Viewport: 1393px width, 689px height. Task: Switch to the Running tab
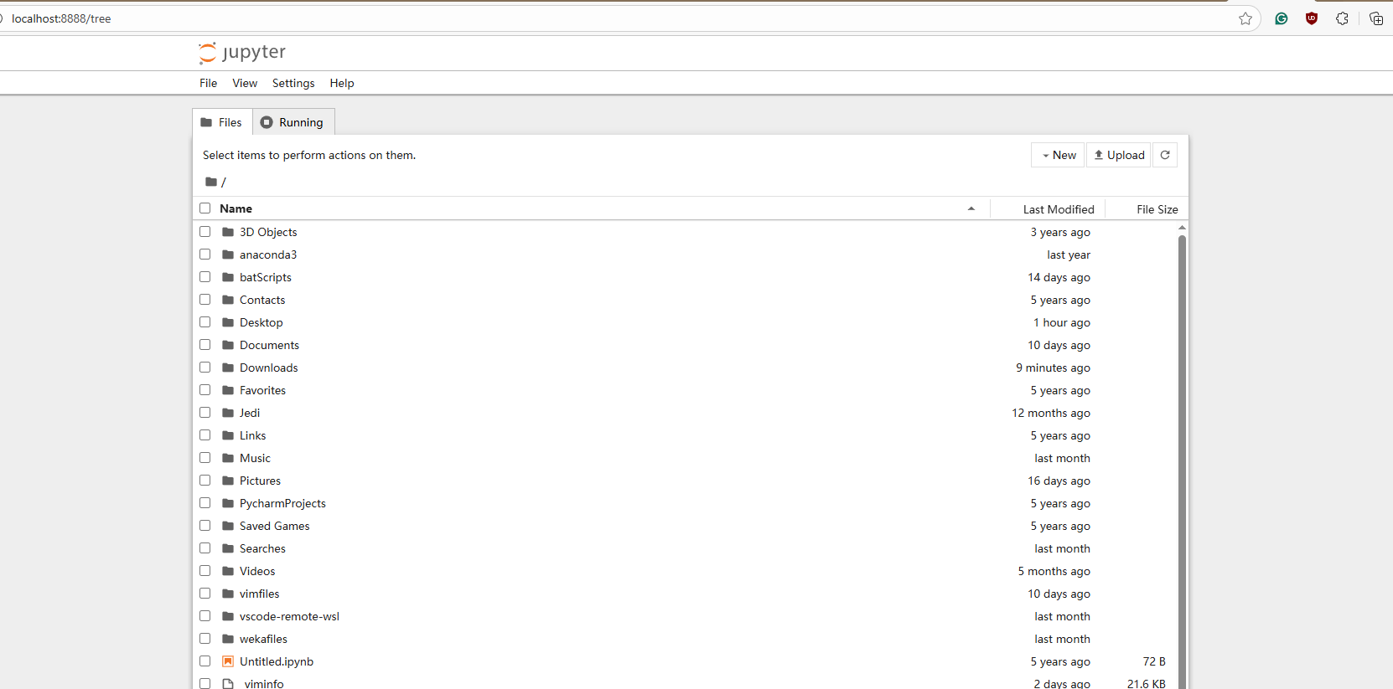coord(293,122)
